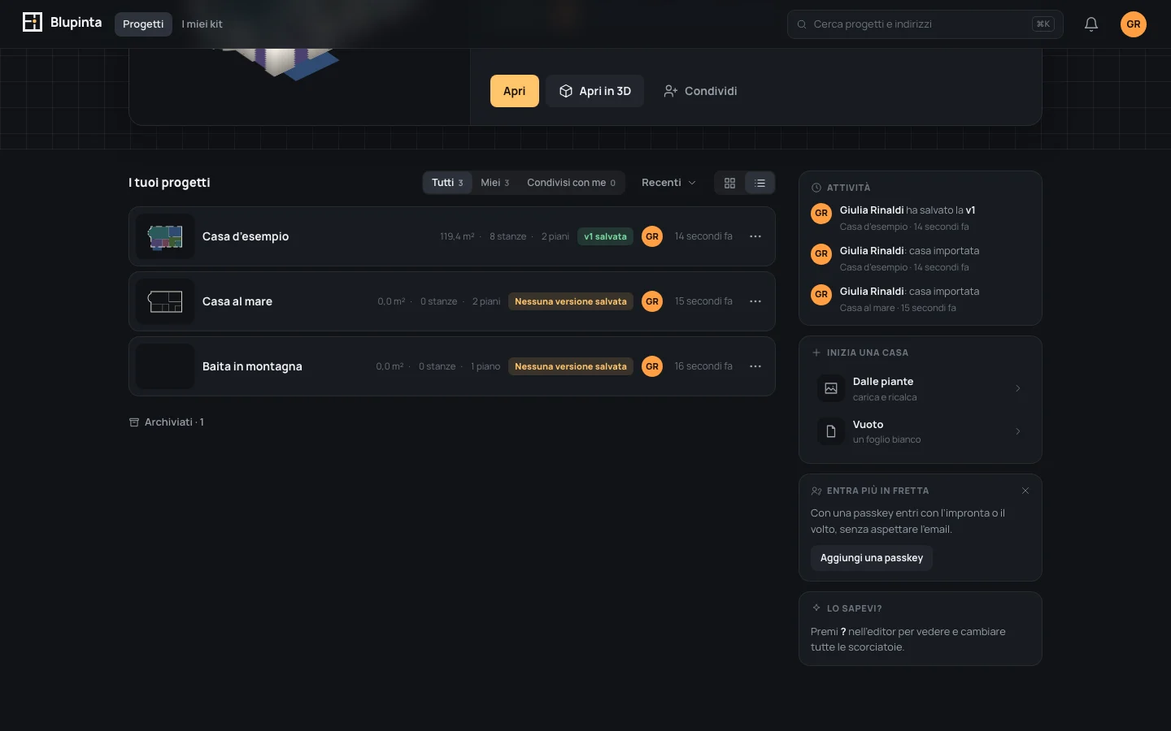Start a house from Dalle piante
This screenshot has height=731, width=1171.
pos(920,388)
